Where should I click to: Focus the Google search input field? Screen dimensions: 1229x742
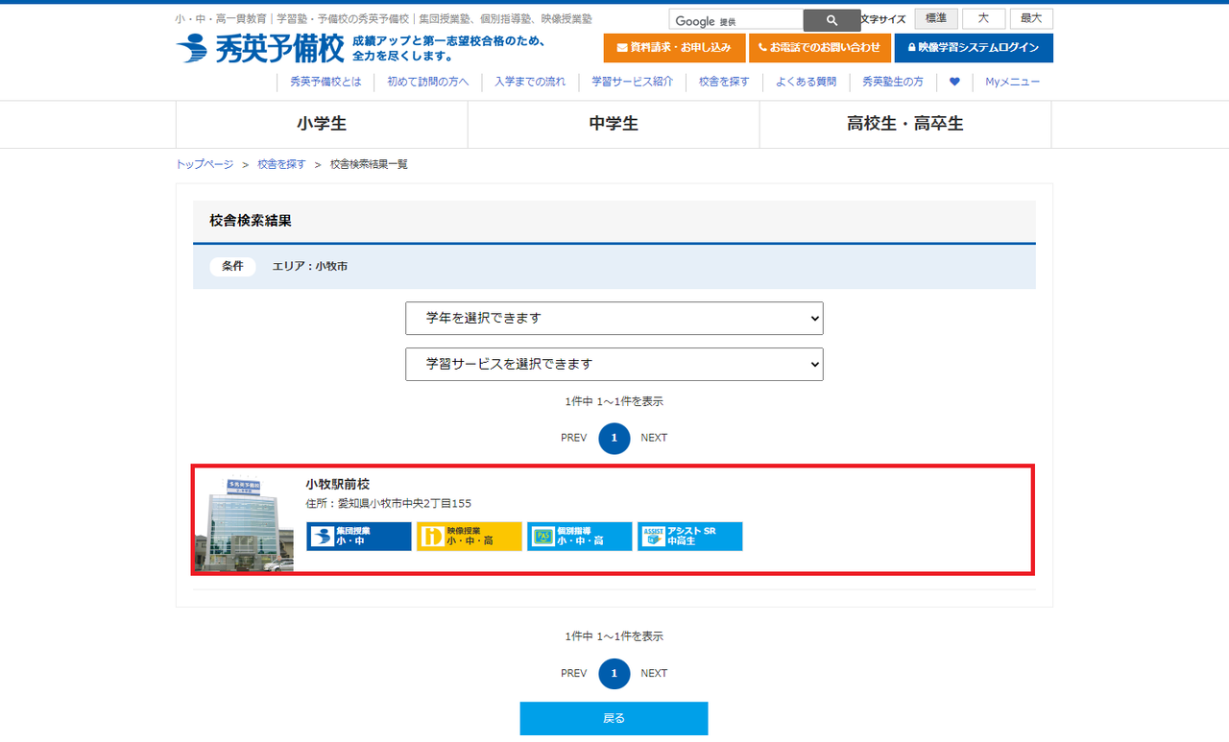[735, 20]
